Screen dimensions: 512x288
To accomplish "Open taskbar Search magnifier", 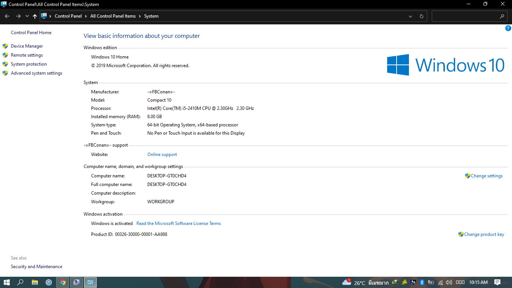I will pos(21,282).
